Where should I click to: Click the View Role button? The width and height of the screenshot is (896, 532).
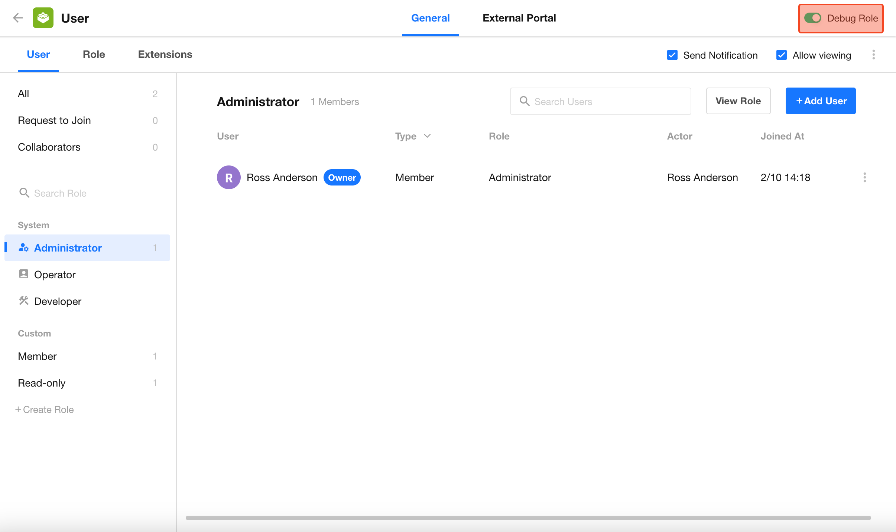tap(738, 101)
